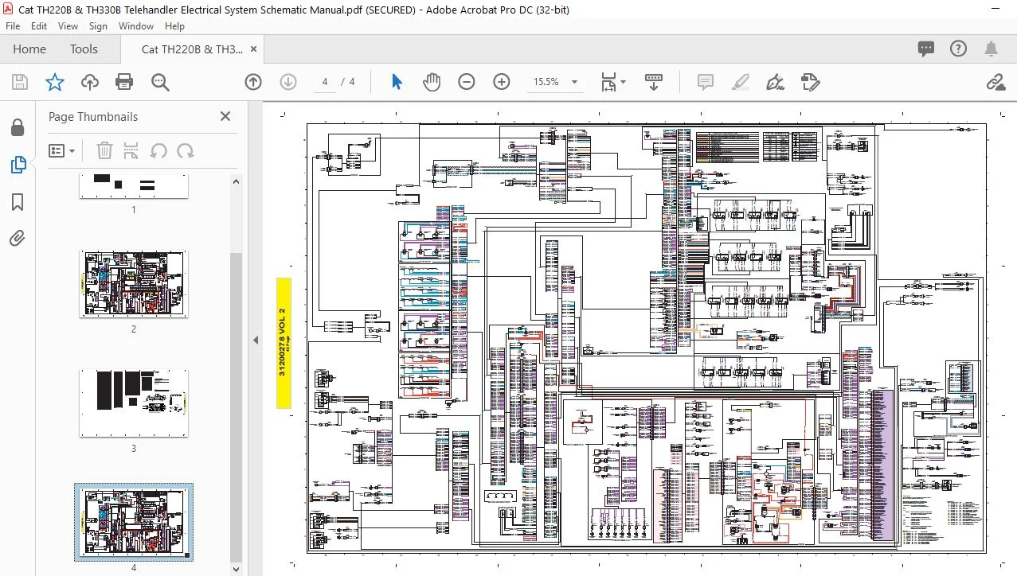Open the Sign menu
Screen dimensions: 1017x576
coord(98,26)
